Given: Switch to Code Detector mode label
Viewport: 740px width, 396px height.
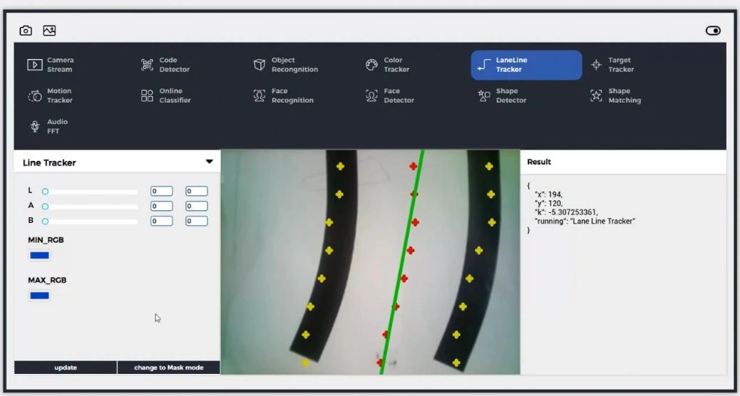Looking at the screenshot, I should point(174,65).
